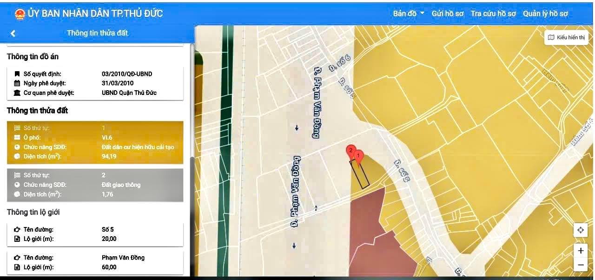The width and height of the screenshot is (595, 280).
Task: Click the Số 5 road boundary entry
Action: [95, 234]
